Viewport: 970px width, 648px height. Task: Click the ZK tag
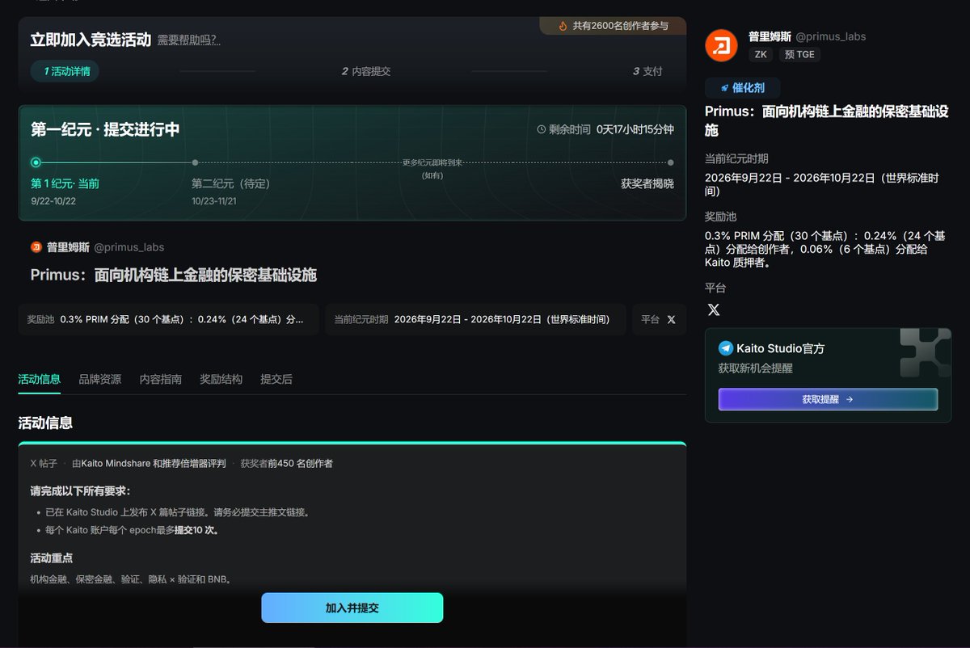(x=761, y=54)
